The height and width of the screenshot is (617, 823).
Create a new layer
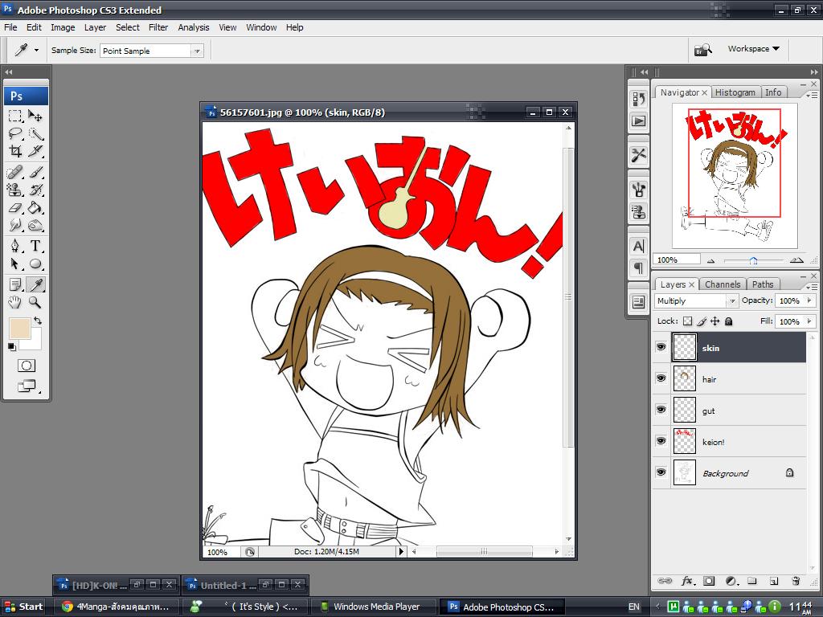[x=774, y=581]
